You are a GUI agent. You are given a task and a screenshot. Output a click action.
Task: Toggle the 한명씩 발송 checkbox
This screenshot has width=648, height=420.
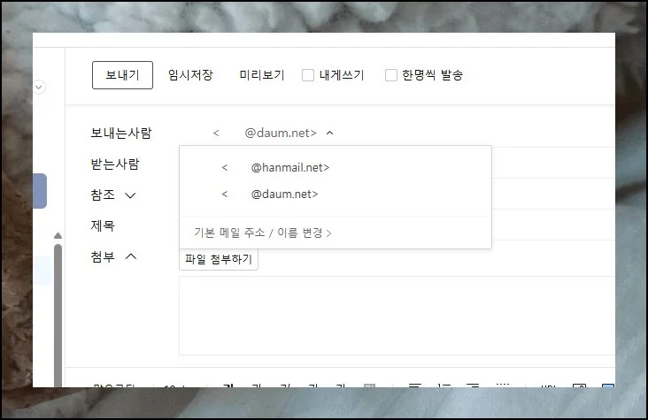pyautogui.click(x=390, y=75)
